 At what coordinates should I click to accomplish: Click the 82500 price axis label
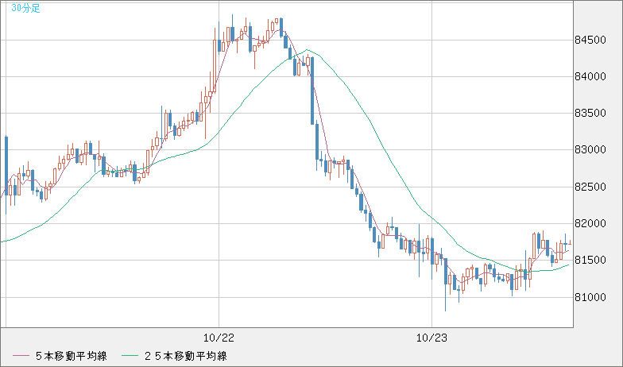(x=590, y=187)
